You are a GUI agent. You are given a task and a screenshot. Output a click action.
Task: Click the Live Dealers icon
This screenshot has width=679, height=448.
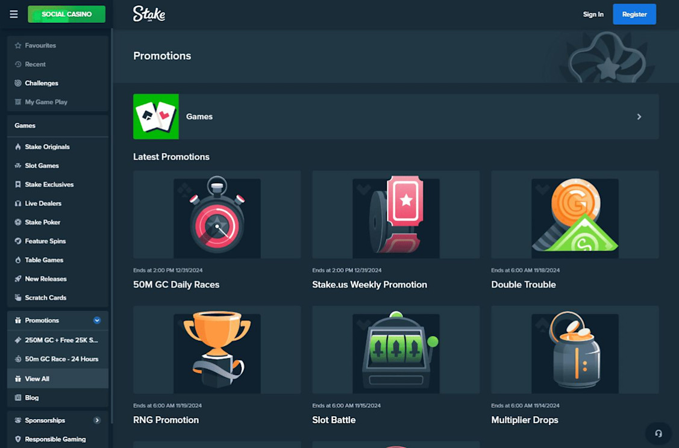pyautogui.click(x=17, y=204)
